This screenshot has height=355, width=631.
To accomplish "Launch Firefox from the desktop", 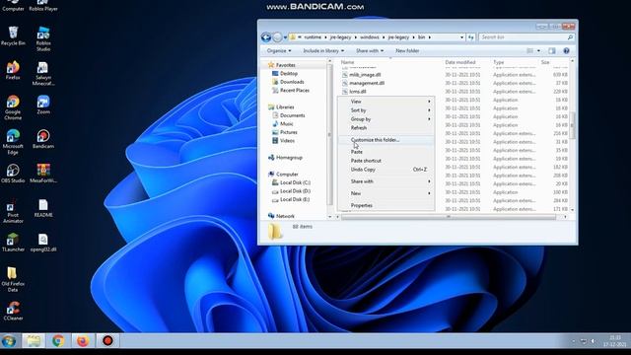I will (x=13, y=70).
